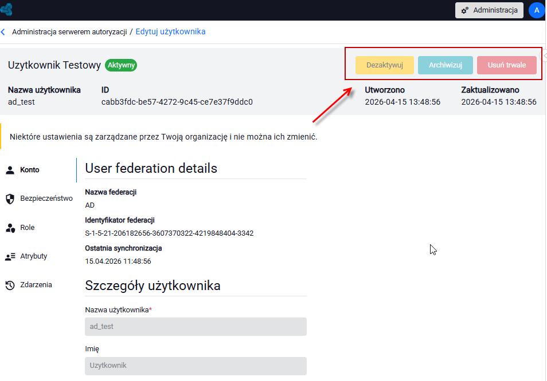Click the Konto person icon
The image size is (547, 381).
point(10,170)
